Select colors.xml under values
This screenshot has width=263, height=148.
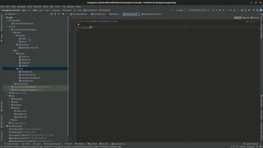pyautogui.click(x=21, y=111)
